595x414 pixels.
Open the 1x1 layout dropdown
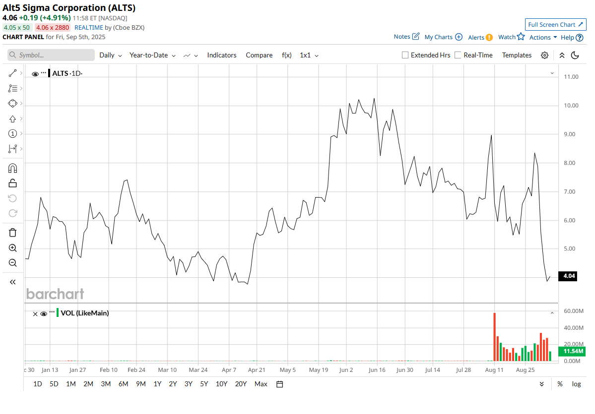pos(309,55)
